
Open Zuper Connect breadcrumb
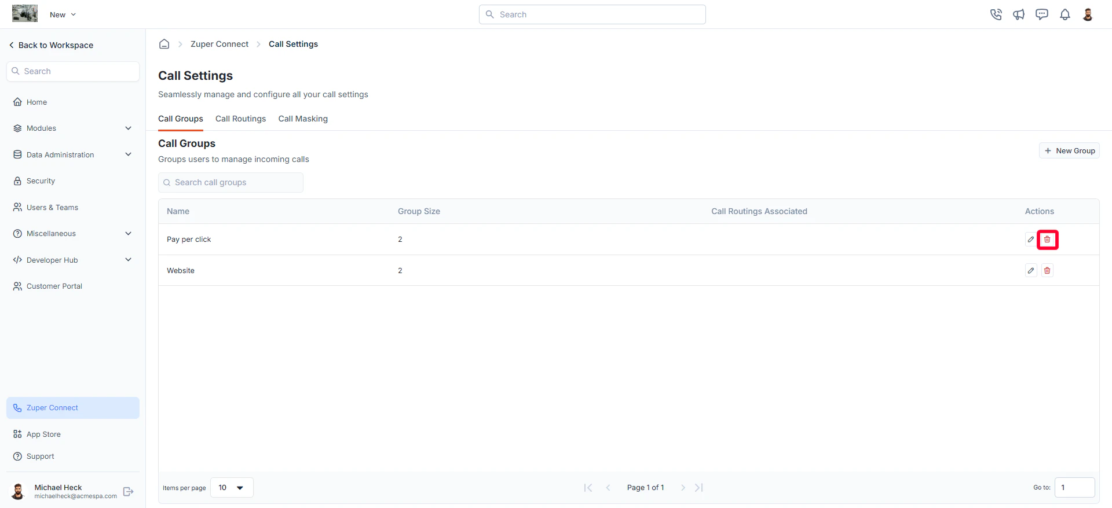220,44
